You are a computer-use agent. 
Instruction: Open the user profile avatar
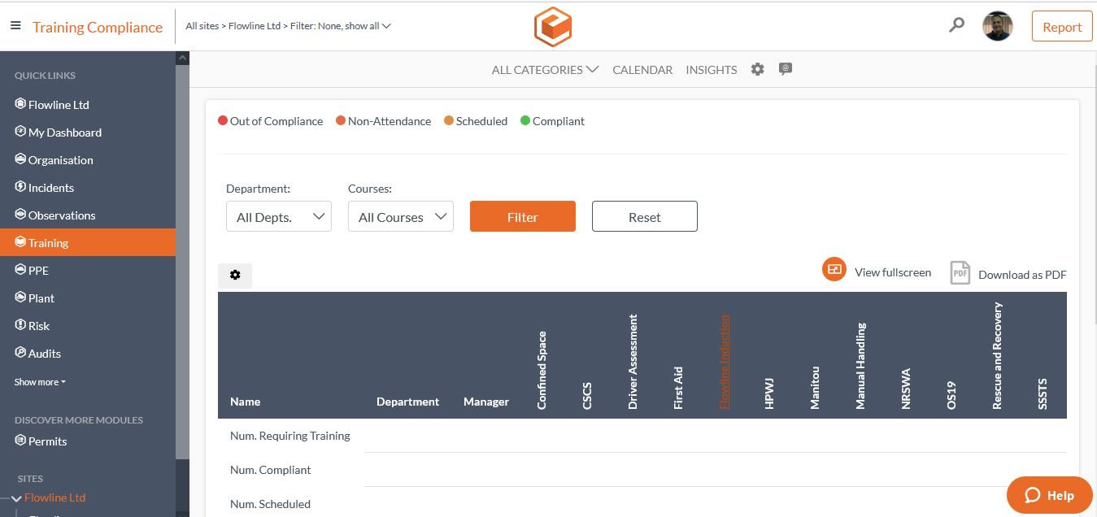click(x=998, y=26)
